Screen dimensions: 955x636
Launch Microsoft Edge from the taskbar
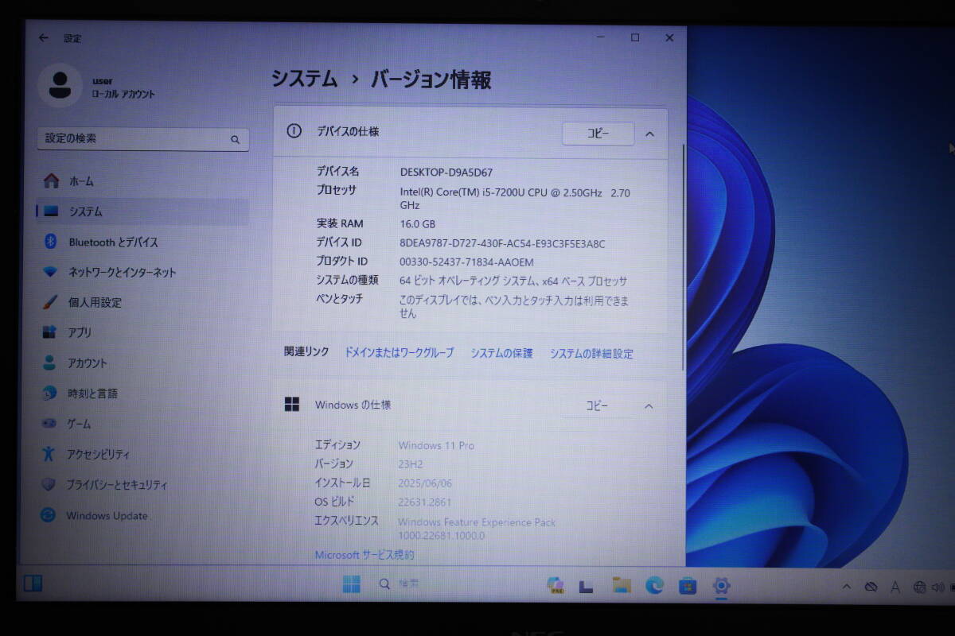pos(654,586)
